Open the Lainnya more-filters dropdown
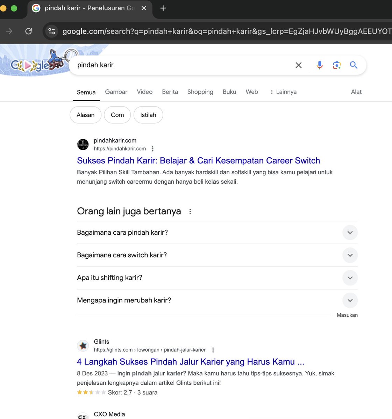The height and width of the screenshot is (419, 392). coord(283,92)
